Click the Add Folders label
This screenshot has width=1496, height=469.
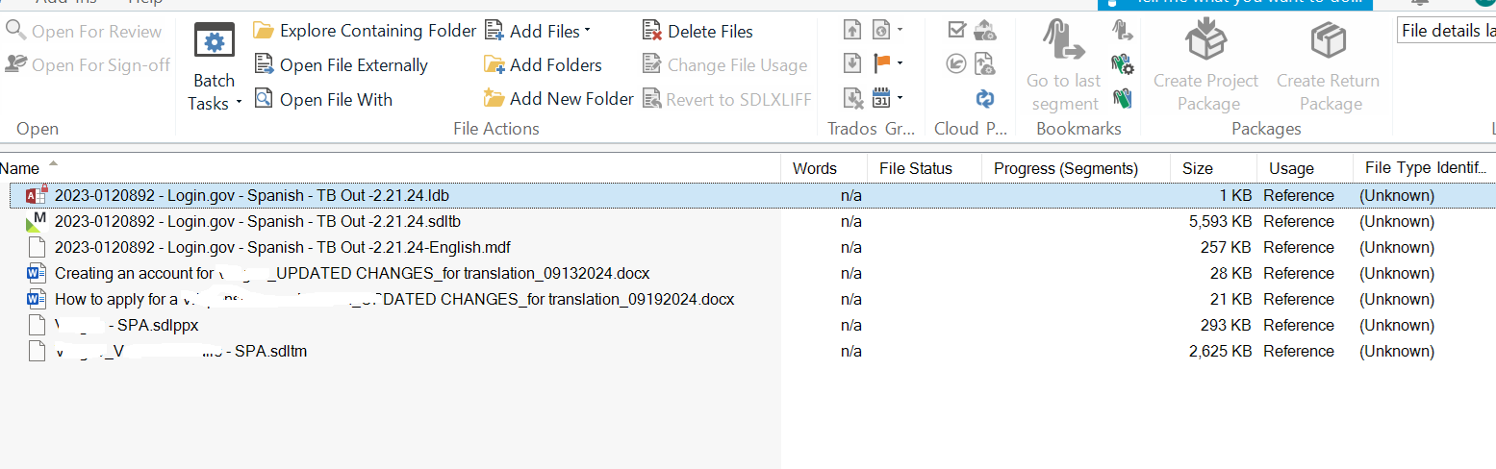[556, 65]
